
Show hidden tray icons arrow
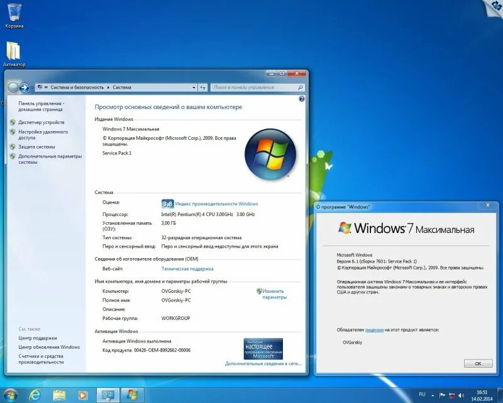click(433, 395)
